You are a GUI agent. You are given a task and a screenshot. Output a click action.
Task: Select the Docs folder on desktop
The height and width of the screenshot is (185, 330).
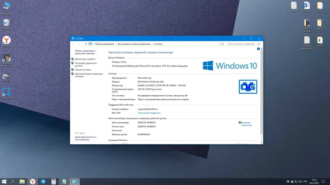tap(320, 7)
